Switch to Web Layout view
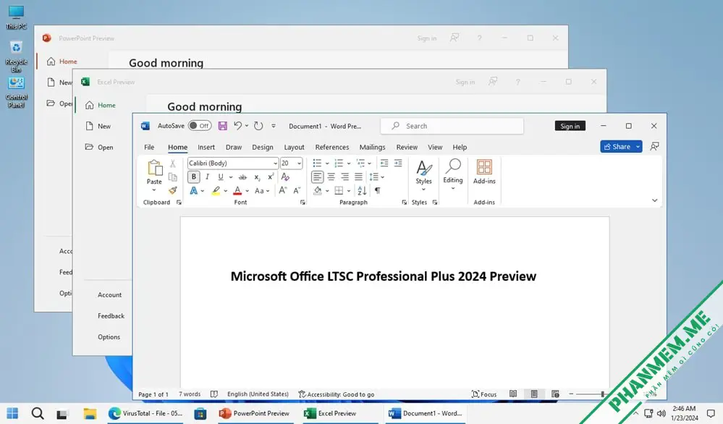Image resolution: width=723 pixels, height=424 pixels. (555, 394)
